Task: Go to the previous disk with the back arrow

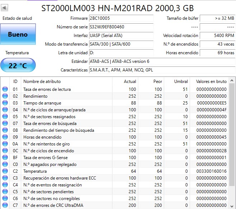Action: (4, 8)
